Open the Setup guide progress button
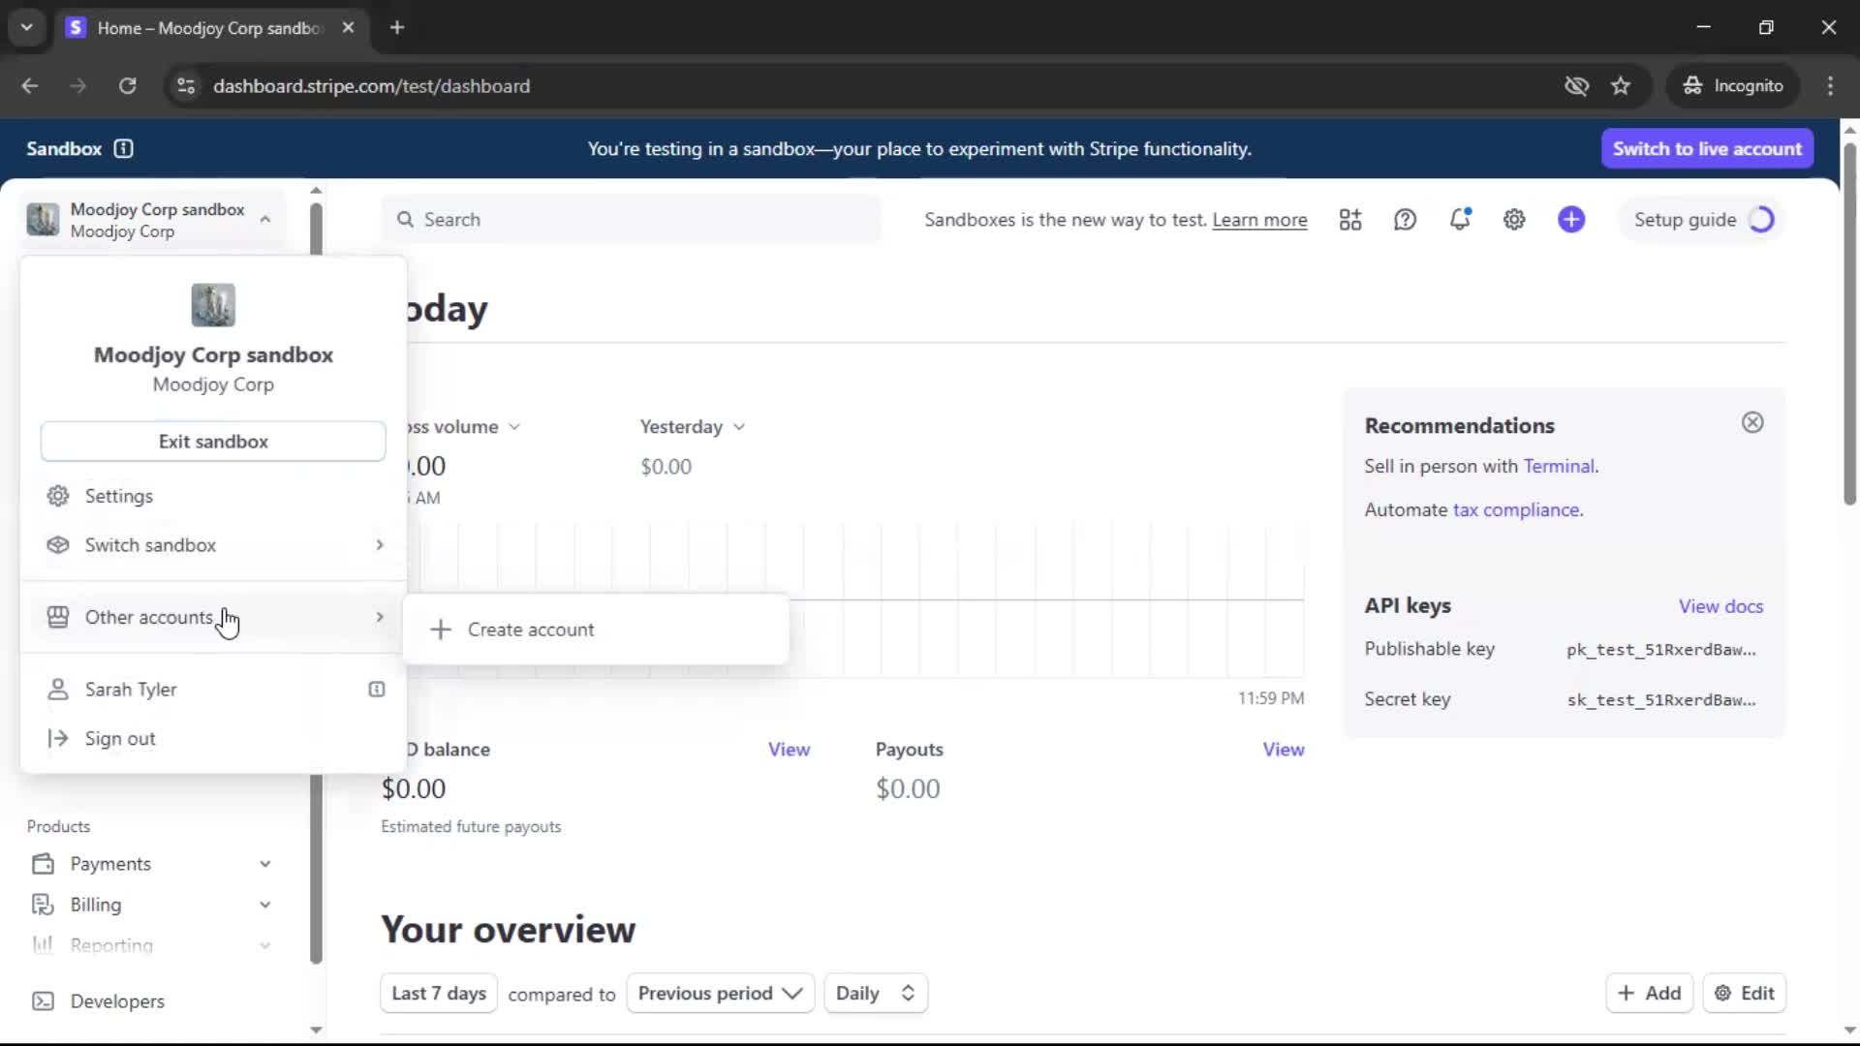The height and width of the screenshot is (1046, 1860). point(1703,220)
